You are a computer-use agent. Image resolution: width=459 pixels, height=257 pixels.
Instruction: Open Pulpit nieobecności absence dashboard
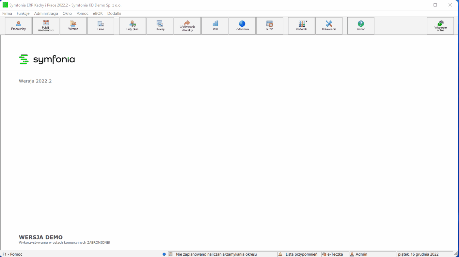pyautogui.click(x=46, y=26)
